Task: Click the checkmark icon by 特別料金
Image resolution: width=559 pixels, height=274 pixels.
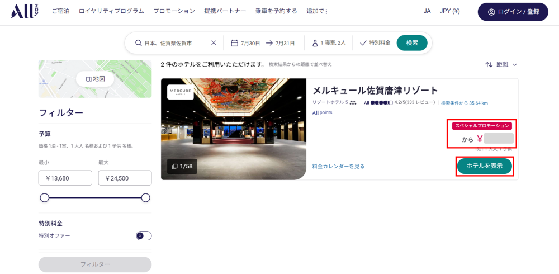Action: point(363,43)
